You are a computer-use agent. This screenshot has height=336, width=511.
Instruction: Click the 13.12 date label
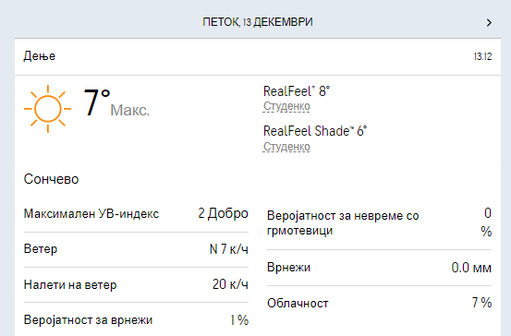coord(482,56)
